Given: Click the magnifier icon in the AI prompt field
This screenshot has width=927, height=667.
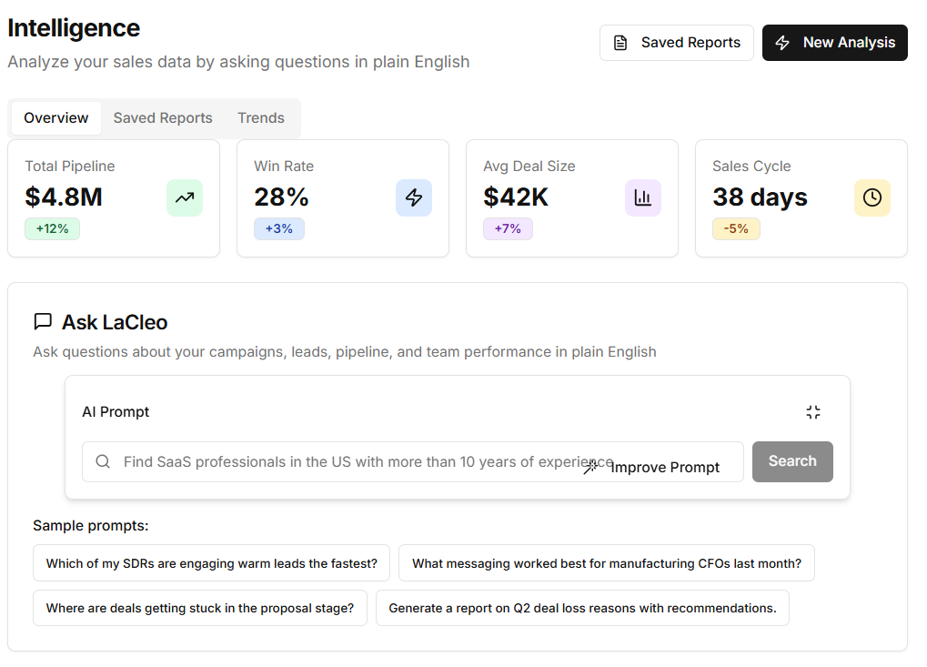Looking at the screenshot, I should point(103,461).
